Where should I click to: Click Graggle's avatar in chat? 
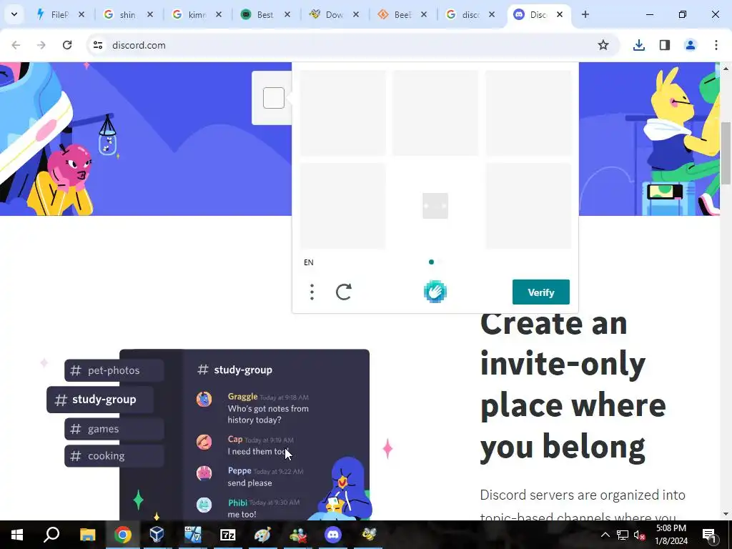pyautogui.click(x=204, y=399)
